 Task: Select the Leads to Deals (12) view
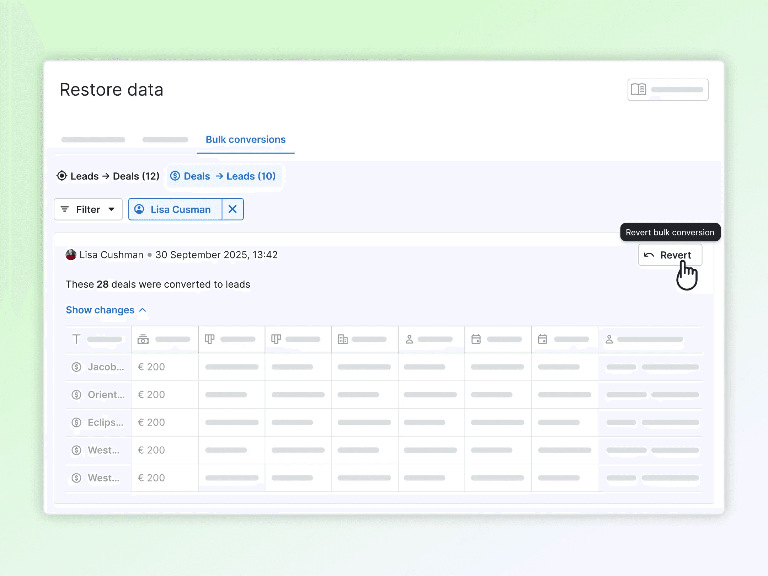point(108,176)
